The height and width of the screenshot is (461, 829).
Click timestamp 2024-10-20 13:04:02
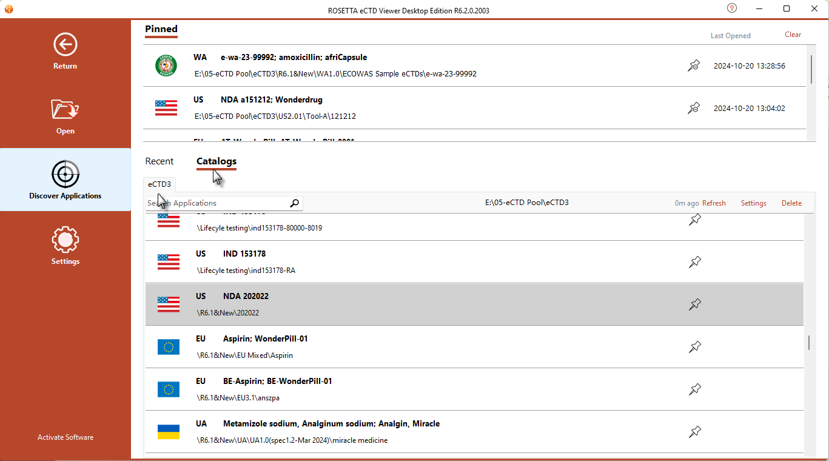coord(749,108)
